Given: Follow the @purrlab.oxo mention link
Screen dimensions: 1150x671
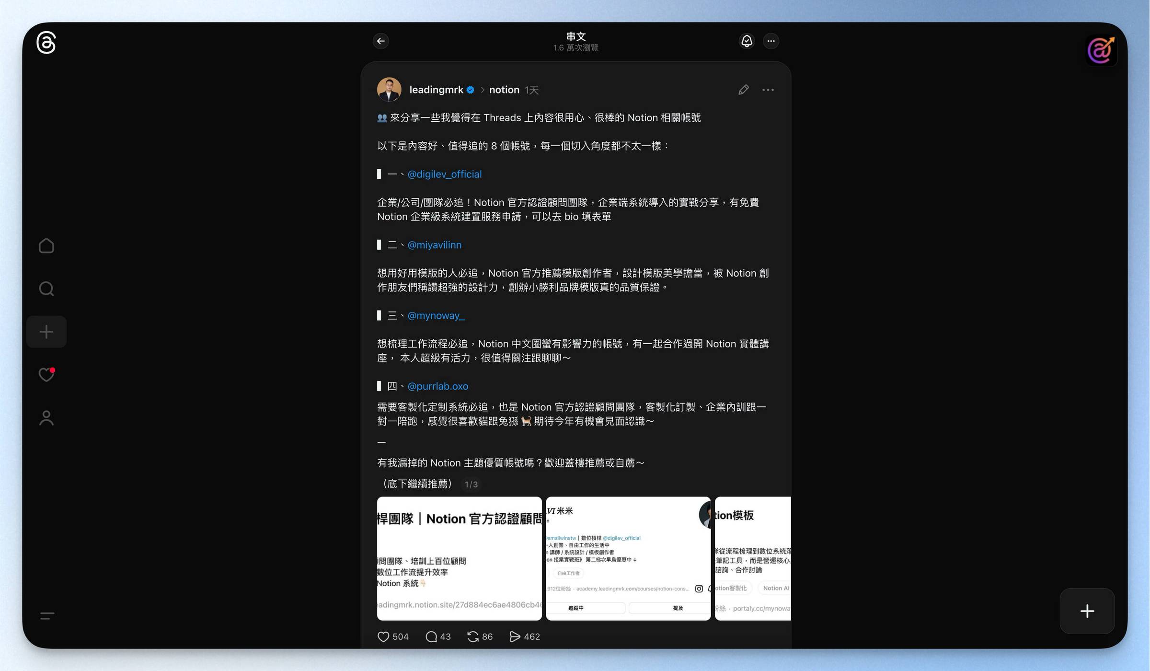Looking at the screenshot, I should (x=437, y=386).
